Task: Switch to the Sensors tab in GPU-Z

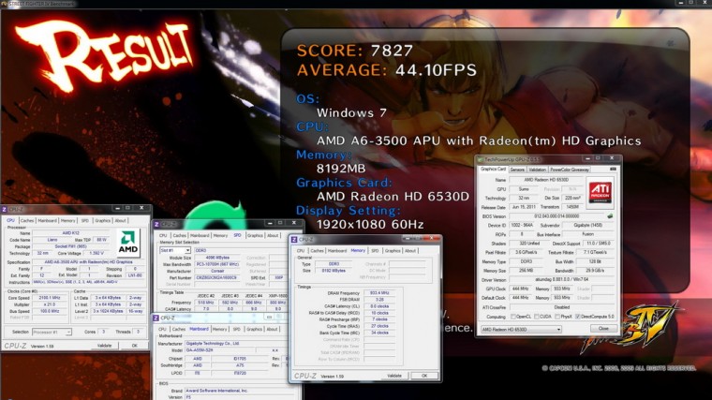Action: pos(516,170)
